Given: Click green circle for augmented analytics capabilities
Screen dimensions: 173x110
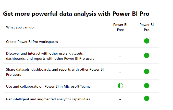Looking at the screenshot, I should 146,98.
